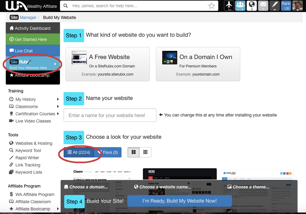The image size is (306, 214).
Task: Go to the Manager breadcrumb link
Action: [28, 17]
